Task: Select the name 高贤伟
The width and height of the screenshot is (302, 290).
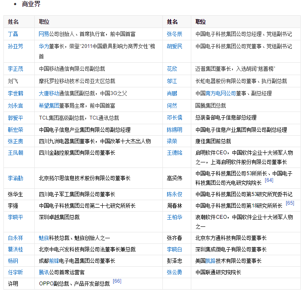Action: 174,178
